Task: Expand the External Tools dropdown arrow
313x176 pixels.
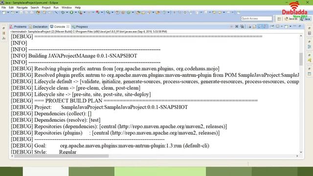Action: 85,13
